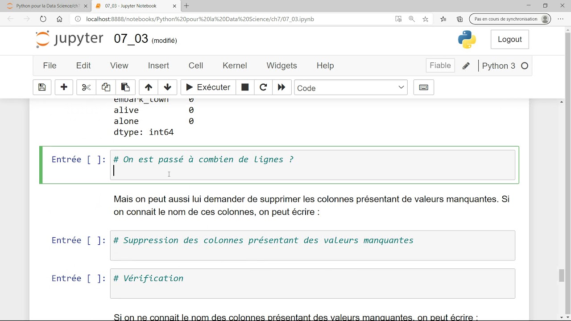Open the profile sync status button
The height and width of the screenshot is (321, 571).
tap(510, 19)
